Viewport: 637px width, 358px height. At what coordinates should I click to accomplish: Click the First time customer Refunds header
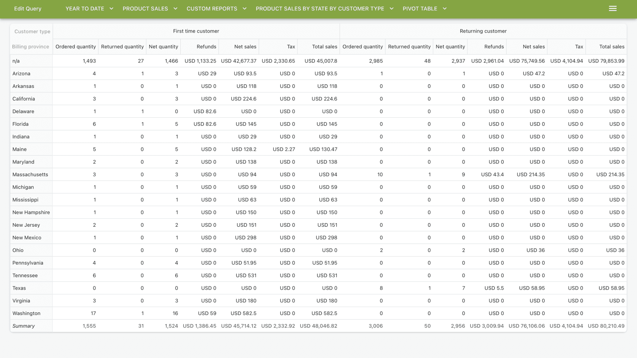tap(206, 47)
